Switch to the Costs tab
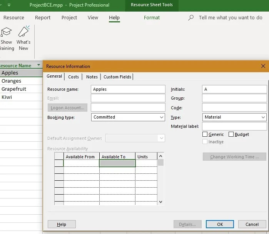 [x=74, y=77]
